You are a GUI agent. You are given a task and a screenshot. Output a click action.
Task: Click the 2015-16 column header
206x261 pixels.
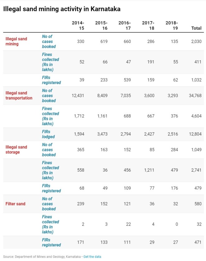click(x=101, y=26)
